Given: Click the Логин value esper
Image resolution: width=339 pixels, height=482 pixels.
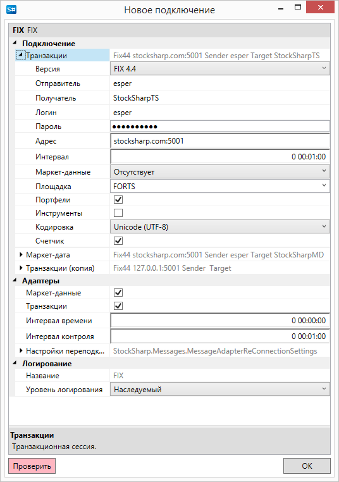Looking at the screenshot, I should click(x=122, y=113).
